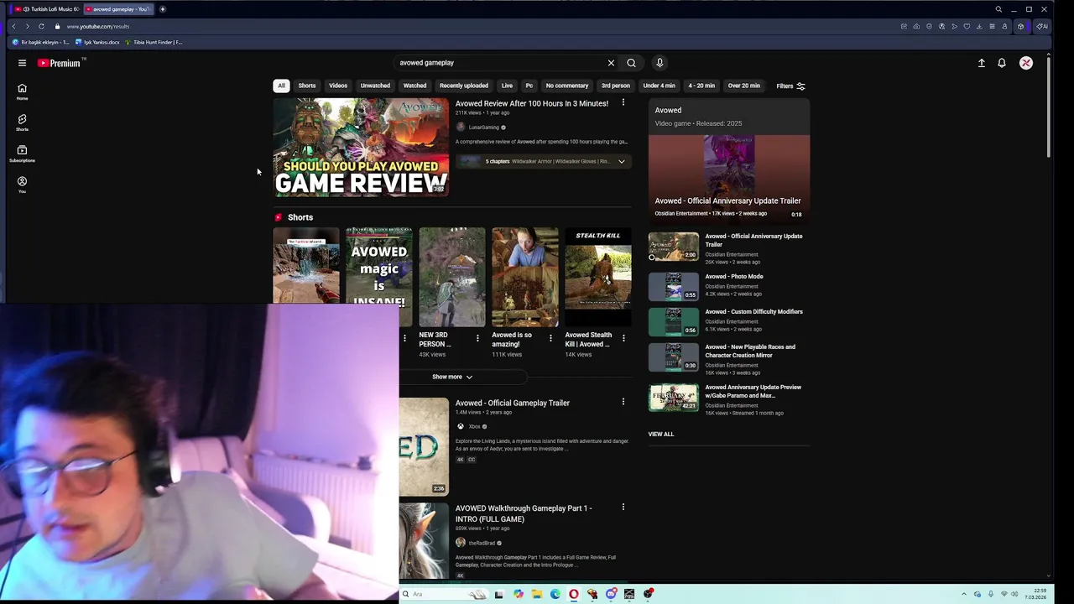Open the account avatar menu

coord(1025,63)
